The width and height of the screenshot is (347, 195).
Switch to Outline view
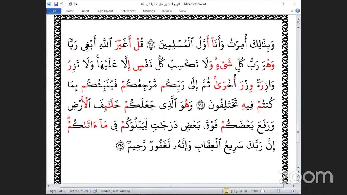[240, 191]
